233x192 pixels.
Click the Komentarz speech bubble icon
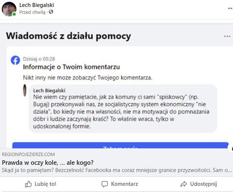[x=105, y=184]
